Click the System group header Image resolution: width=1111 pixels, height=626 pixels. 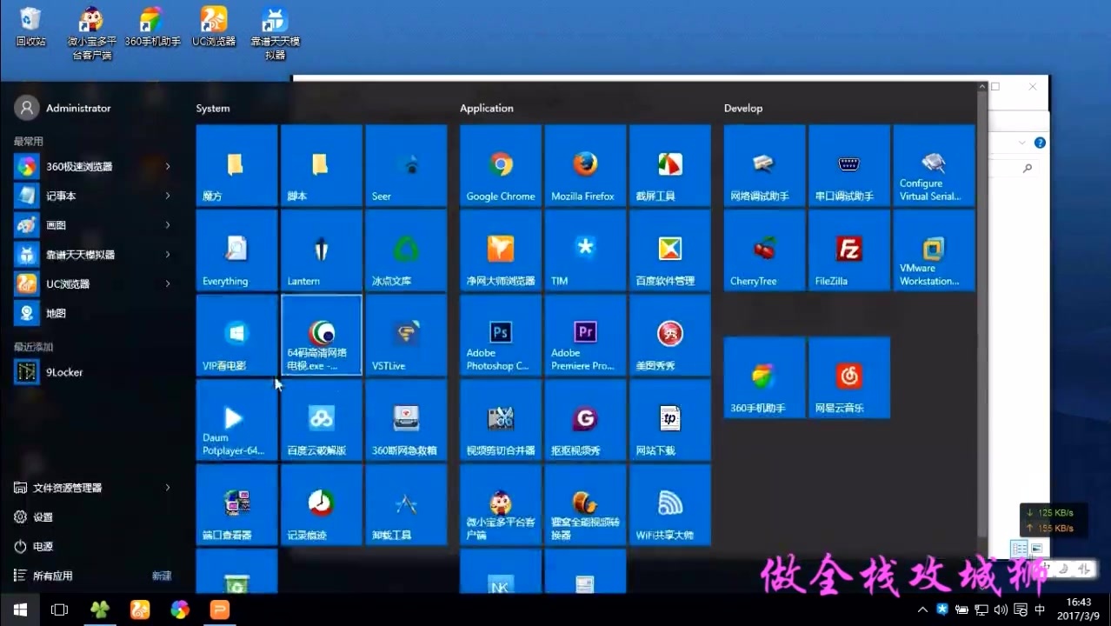point(213,108)
